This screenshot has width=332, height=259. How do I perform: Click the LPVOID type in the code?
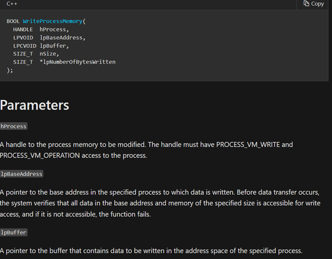click(x=23, y=38)
